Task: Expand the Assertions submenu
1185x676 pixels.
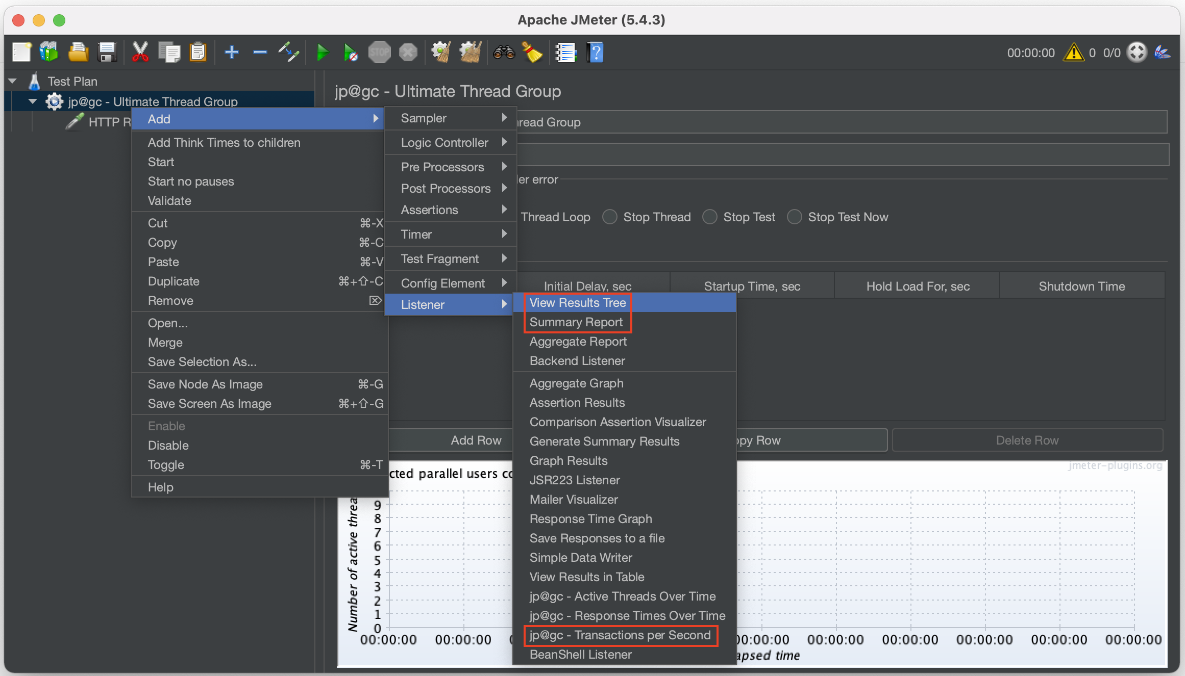Action: click(451, 210)
